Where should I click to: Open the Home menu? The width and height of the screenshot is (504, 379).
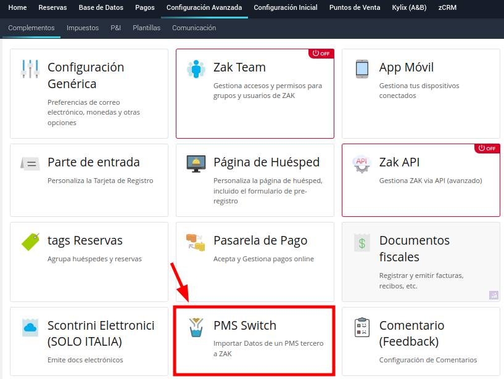tap(17, 7)
